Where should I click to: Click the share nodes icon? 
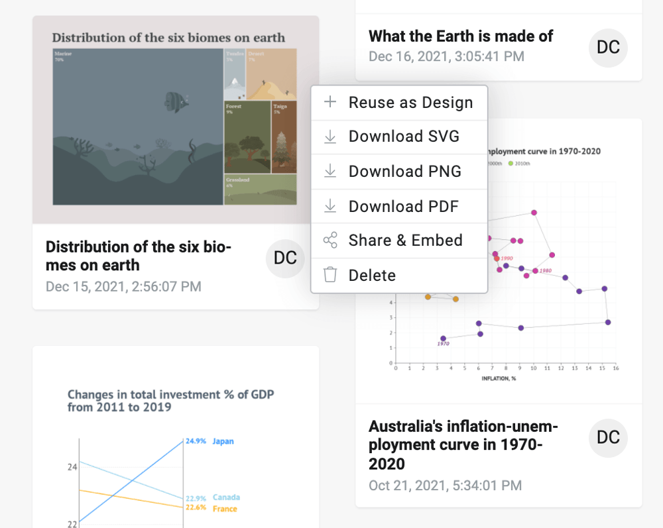click(330, 240)
